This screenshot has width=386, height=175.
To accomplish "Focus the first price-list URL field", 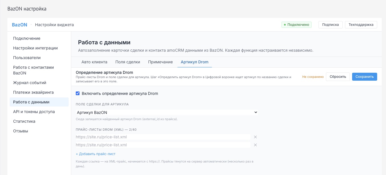I will coord(163,137).
